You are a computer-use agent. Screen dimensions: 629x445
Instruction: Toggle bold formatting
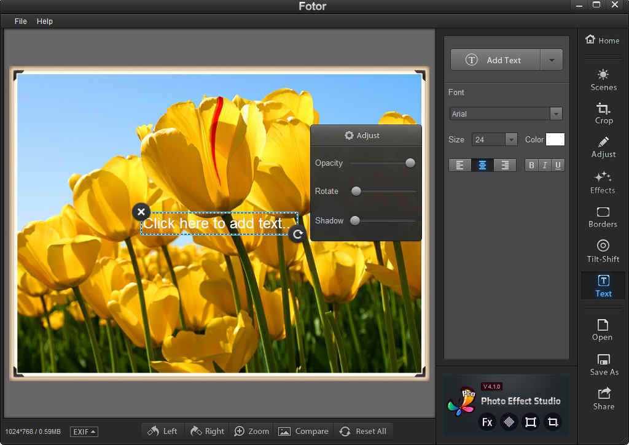[531, 165]
